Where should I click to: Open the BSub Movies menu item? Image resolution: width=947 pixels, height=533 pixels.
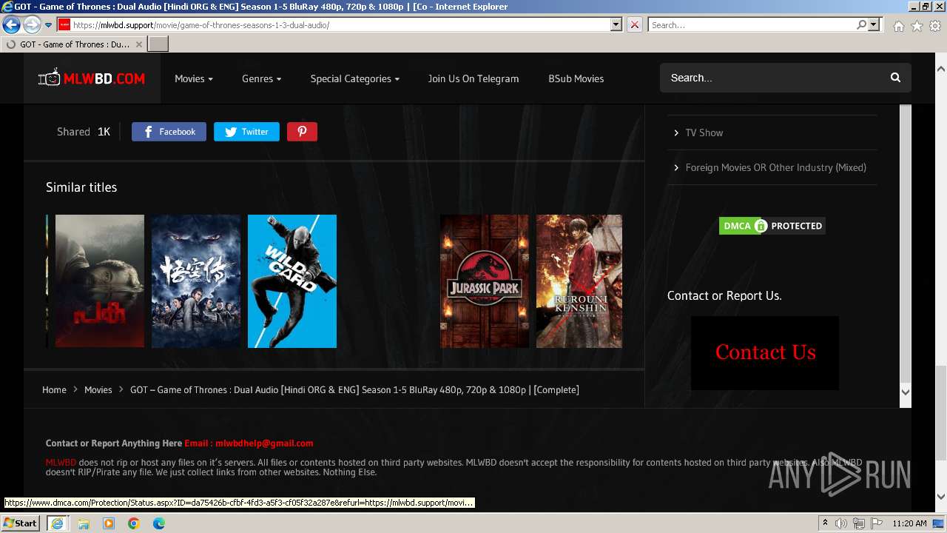[x=576, y=78]
